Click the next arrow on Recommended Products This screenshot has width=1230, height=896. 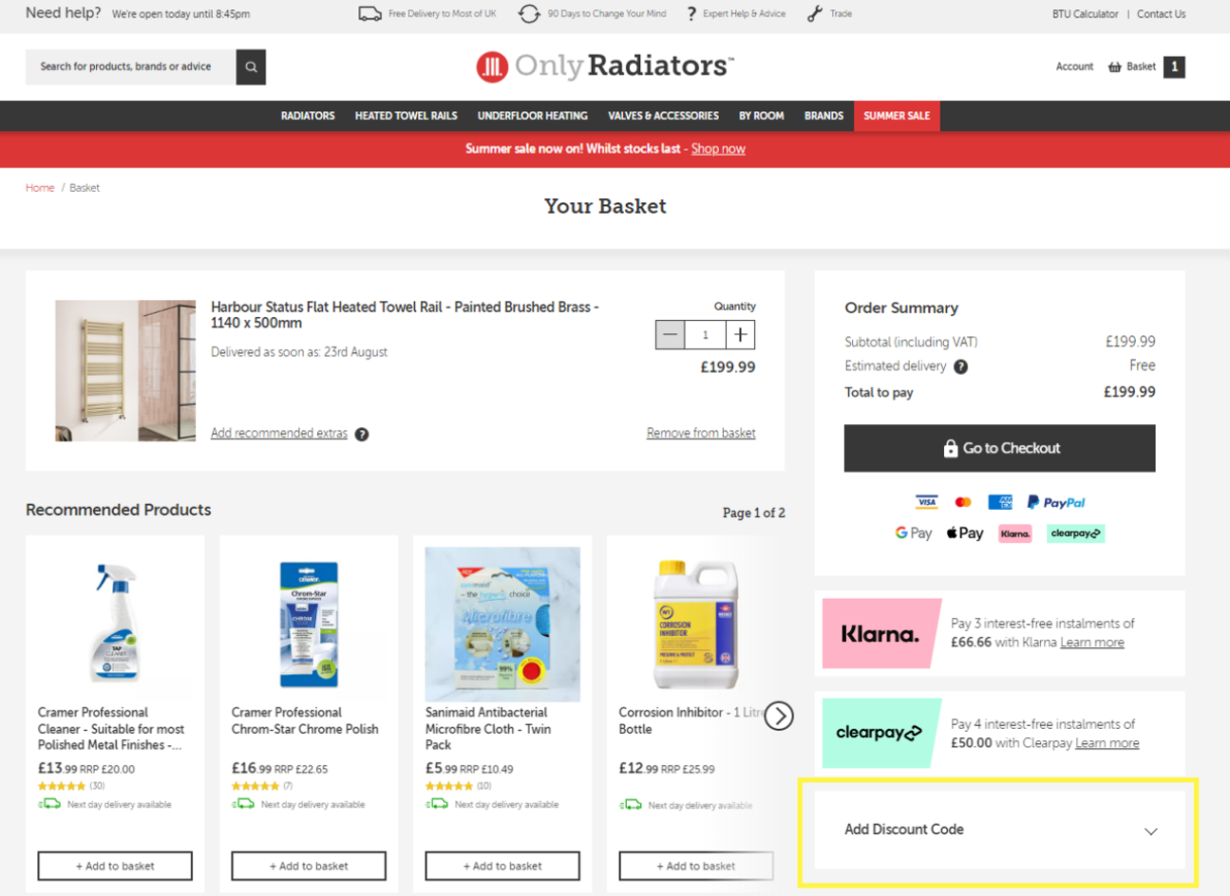[779, 716]
